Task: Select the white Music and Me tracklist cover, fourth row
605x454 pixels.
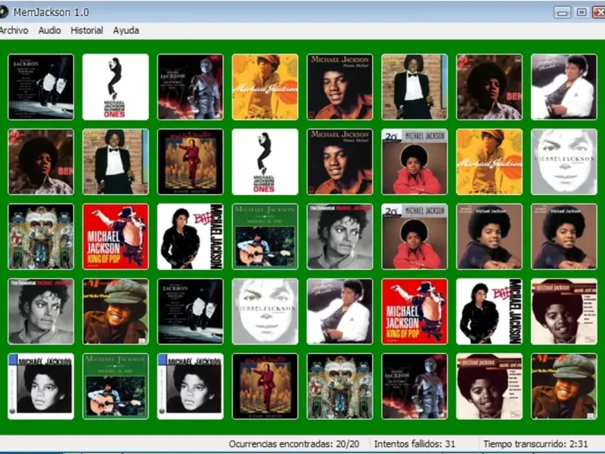Action: [564, 312]
